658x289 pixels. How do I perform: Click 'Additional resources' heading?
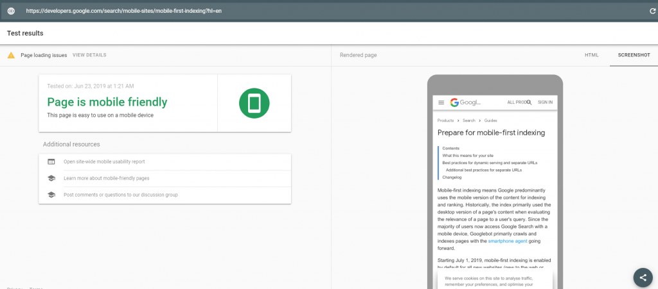pos(71,144)
